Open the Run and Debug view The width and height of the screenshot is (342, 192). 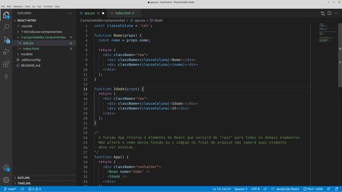pos(6,52)
